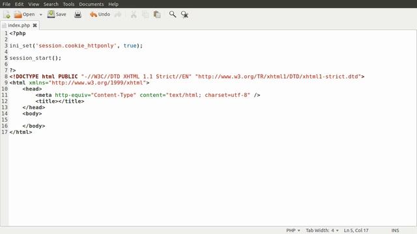The height and width of the screenshot is (234, 417).
Task: Click the opening <body> tag
Action: click(x=32, y=114)
